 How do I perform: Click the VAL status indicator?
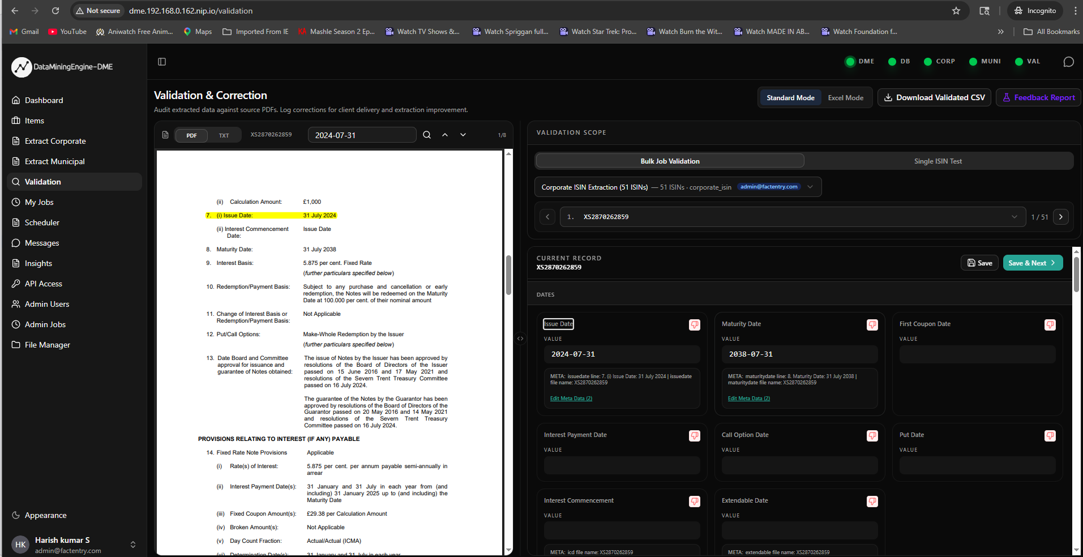pos(1028,61)
